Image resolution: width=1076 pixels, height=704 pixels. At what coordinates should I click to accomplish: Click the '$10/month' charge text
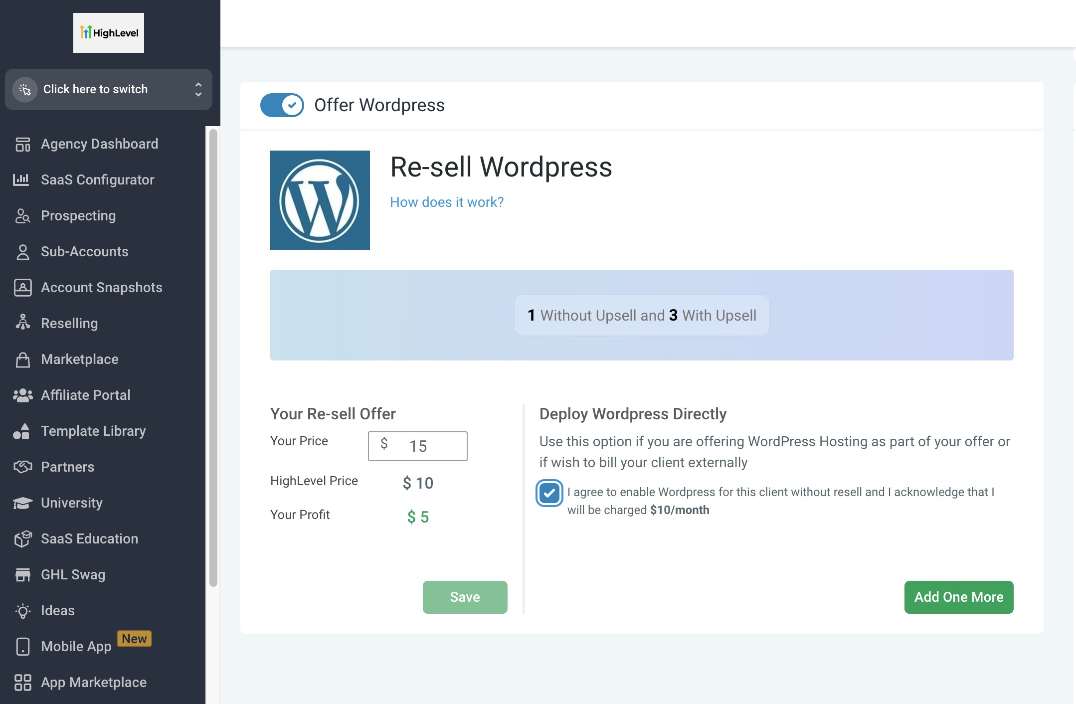(680, 510)
